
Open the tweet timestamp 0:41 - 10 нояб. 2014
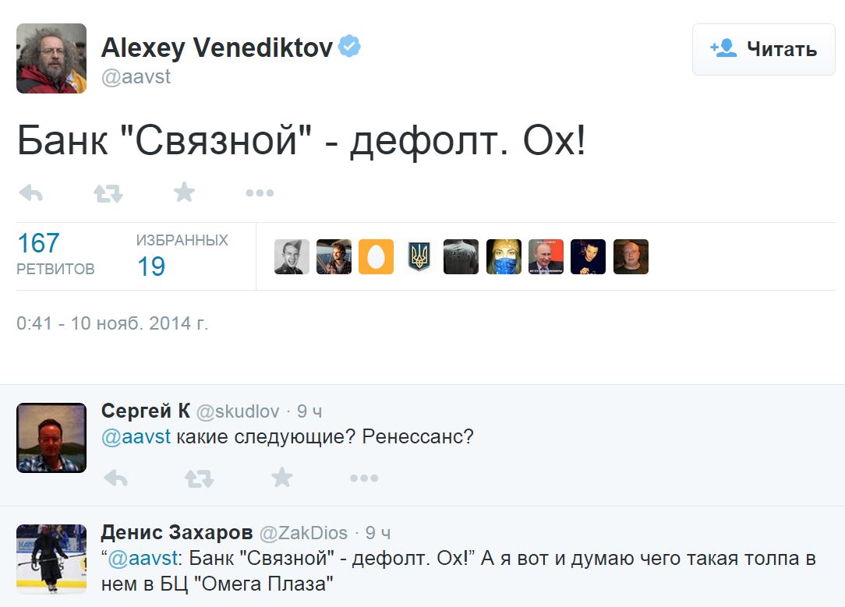112,323
